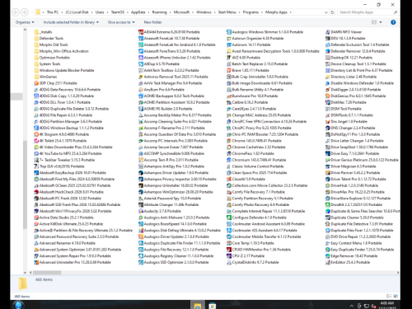Expand the change view options arrow
The width and height of the screenshot is (412, 309).
pyautogui.click(x=381, y=22)
